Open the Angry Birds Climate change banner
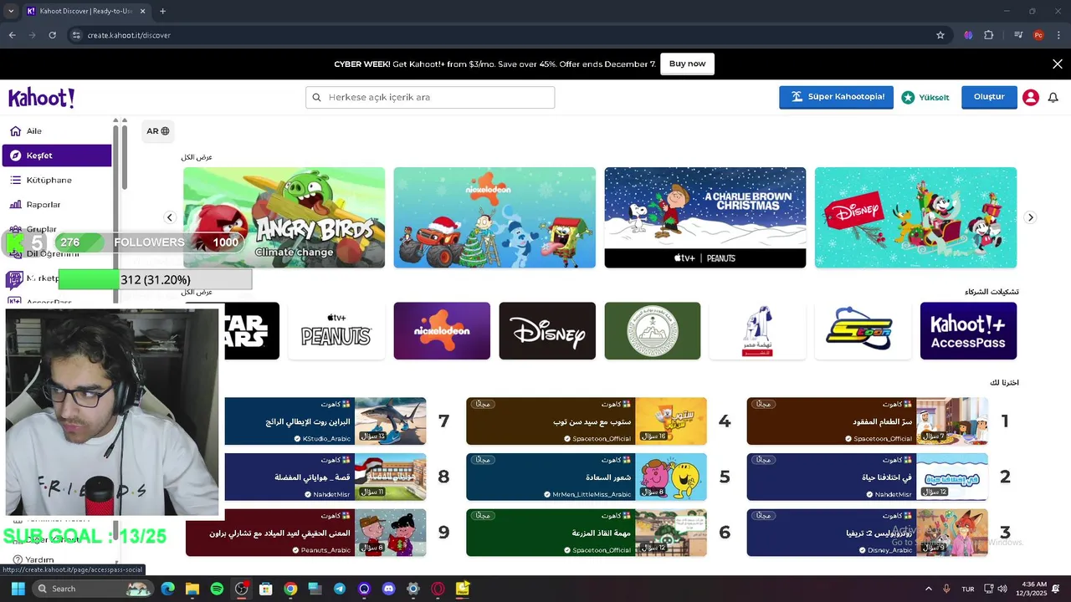Image resolution: width=1071 pixels, height=602 pixels. click(284, 217)
